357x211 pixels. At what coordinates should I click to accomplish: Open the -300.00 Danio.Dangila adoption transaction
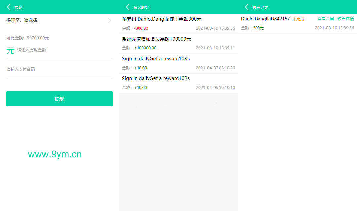coord(178,24)
